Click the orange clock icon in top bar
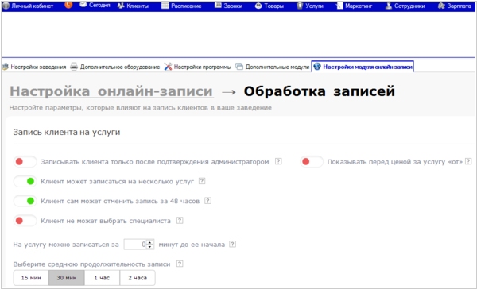The height and width of the screenshot is (289, 477). (68, 5)
